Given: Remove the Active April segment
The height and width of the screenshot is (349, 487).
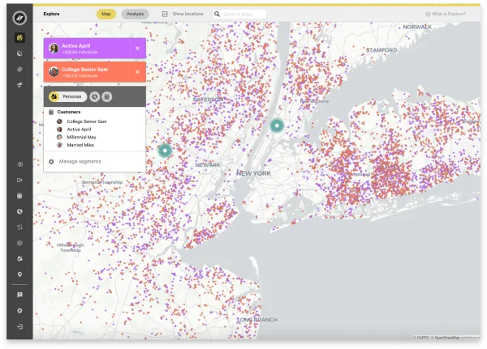Looking at the screenshot, I should coord(137,49).
